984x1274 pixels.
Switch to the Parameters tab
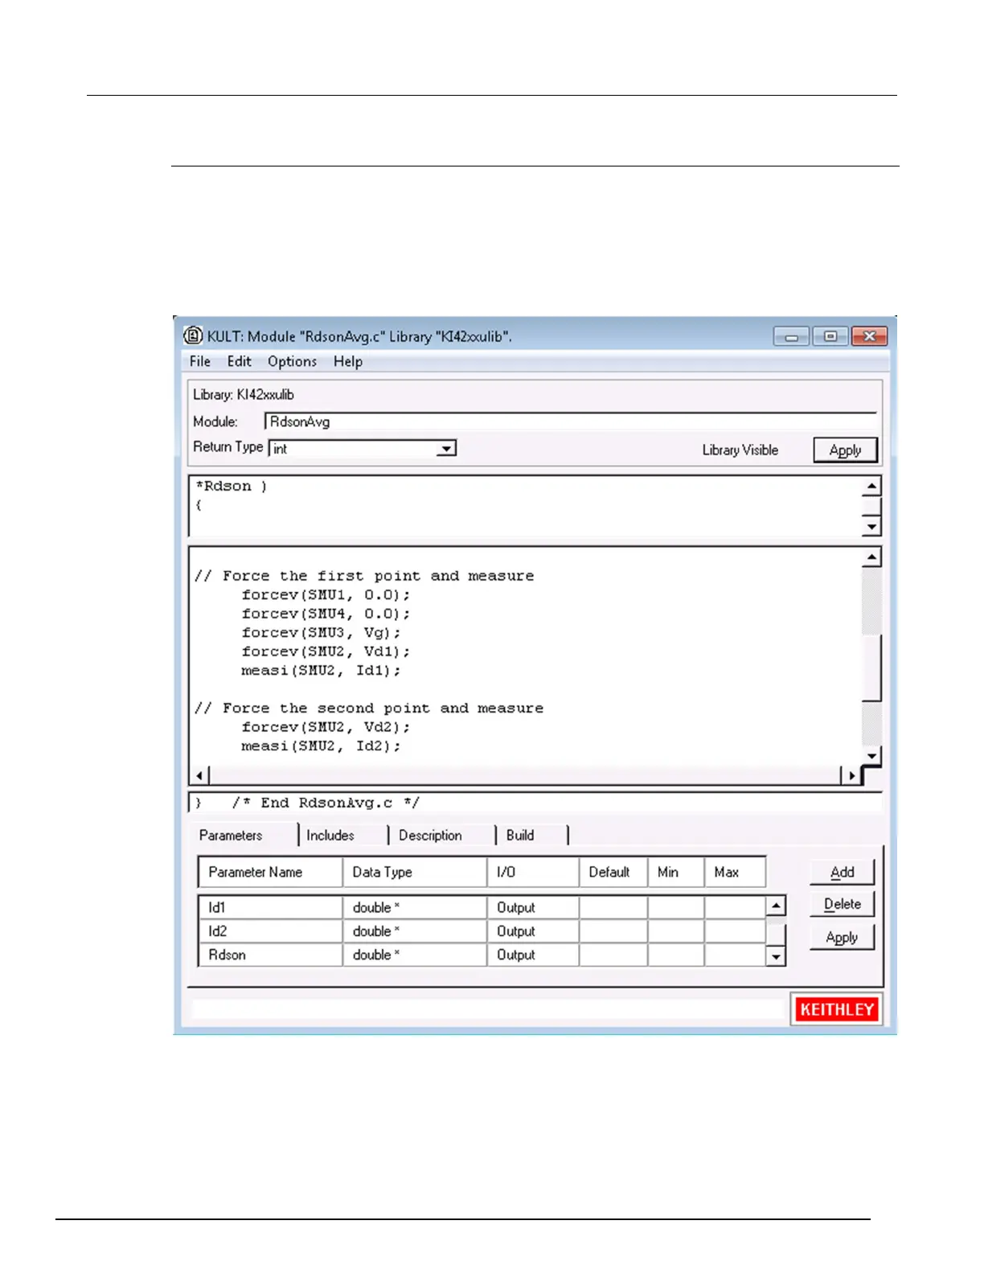tap(231, 836)
